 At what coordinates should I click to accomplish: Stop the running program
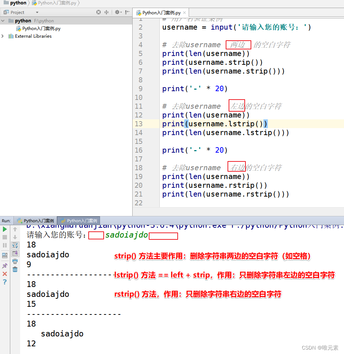coord(5,237)
